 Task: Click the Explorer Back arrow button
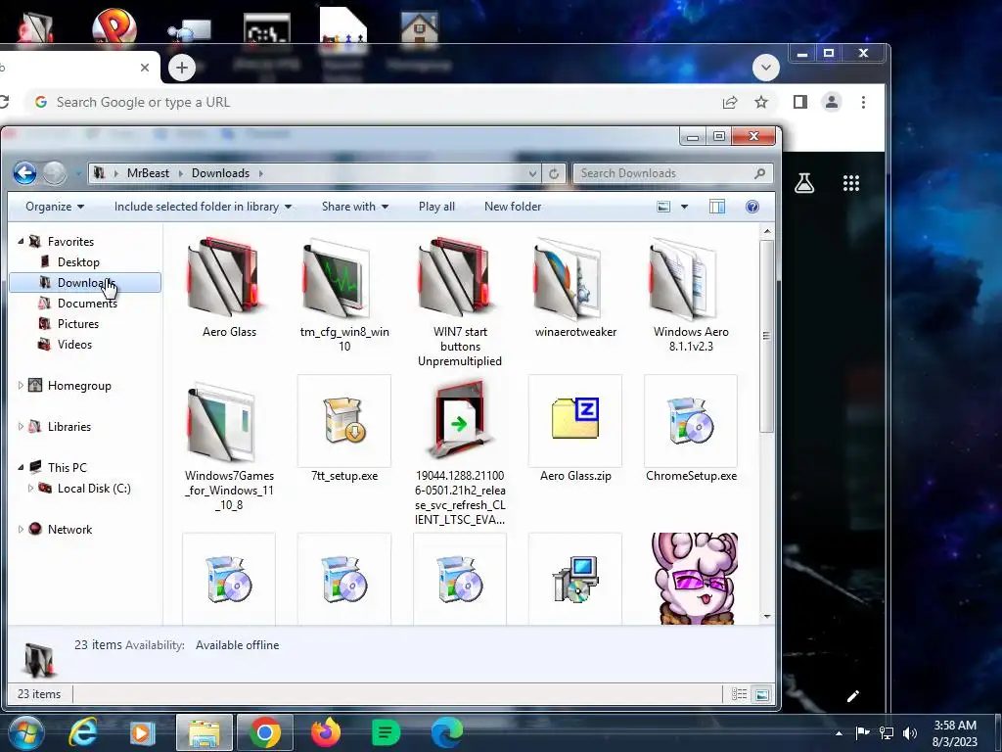click(x=24, y=172)
